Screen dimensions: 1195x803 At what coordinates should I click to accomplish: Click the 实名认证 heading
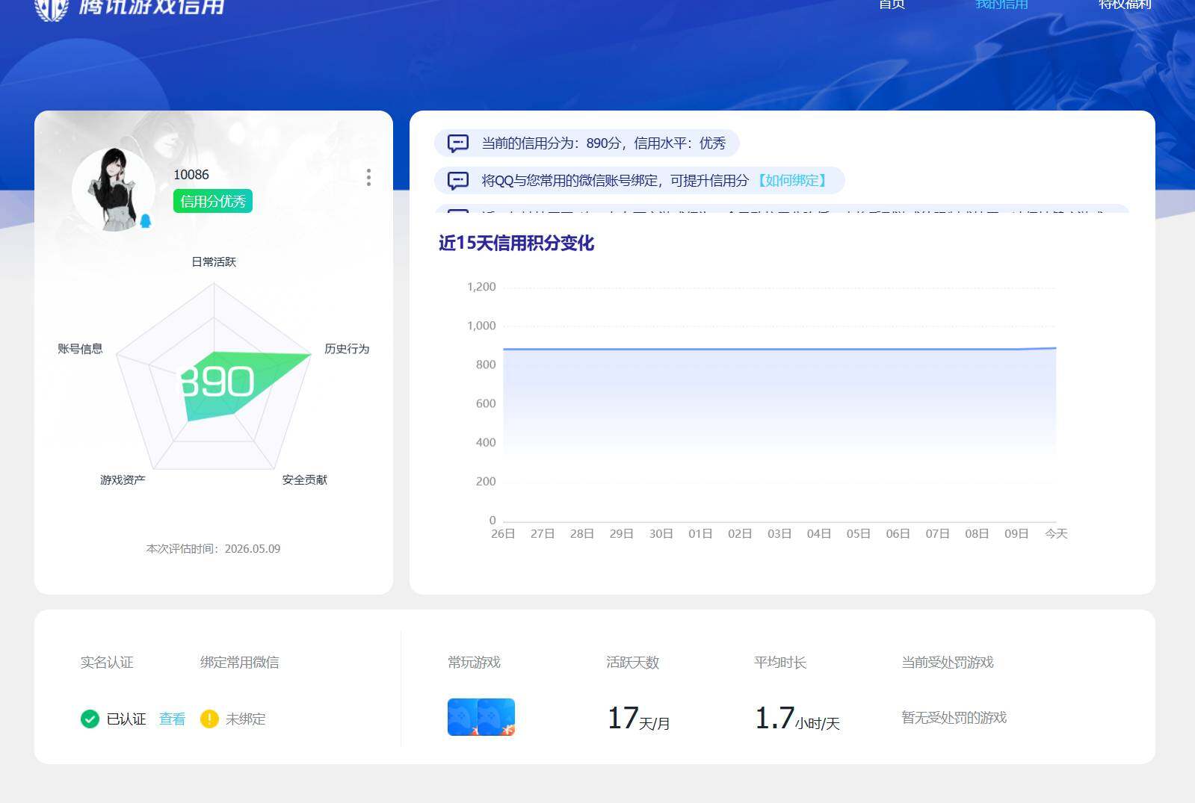pos(107,663)
